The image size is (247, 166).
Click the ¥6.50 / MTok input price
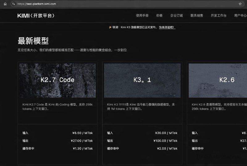82,133
